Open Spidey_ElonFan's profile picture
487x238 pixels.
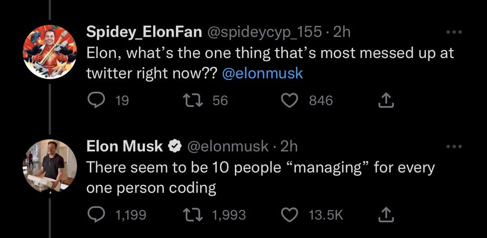click(x=49, y=51)
